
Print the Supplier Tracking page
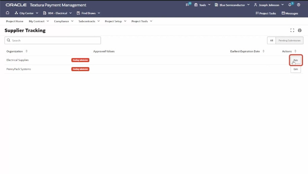(x=300, y=30)
